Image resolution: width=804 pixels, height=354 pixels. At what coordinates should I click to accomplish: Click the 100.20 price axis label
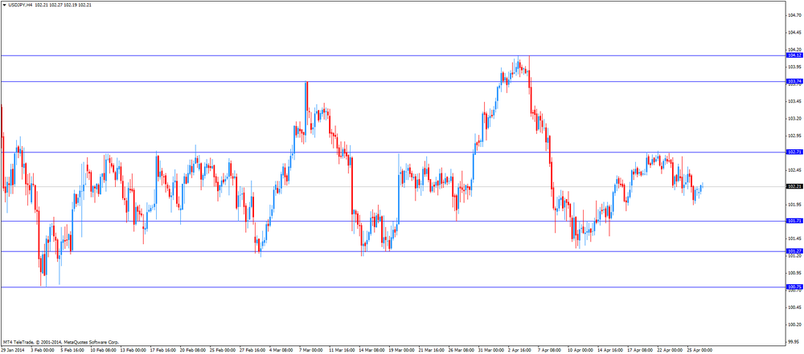click(794, 325)
